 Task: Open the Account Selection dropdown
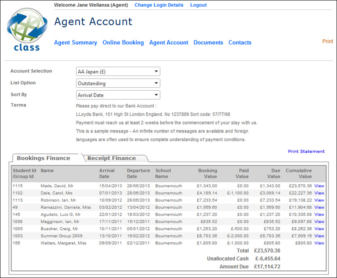pos(118,71)
